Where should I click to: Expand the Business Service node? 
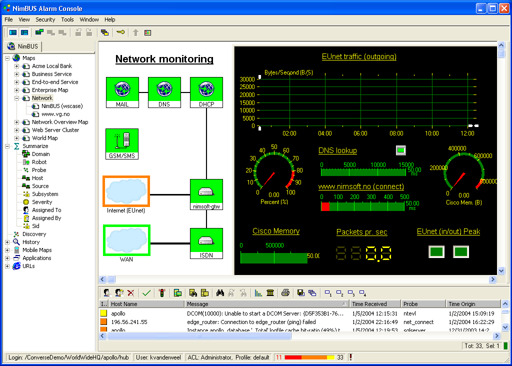click(x=16, y=74)
